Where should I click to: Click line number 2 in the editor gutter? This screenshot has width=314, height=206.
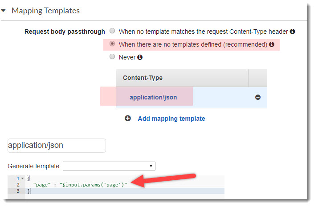(x=18, y=185)
